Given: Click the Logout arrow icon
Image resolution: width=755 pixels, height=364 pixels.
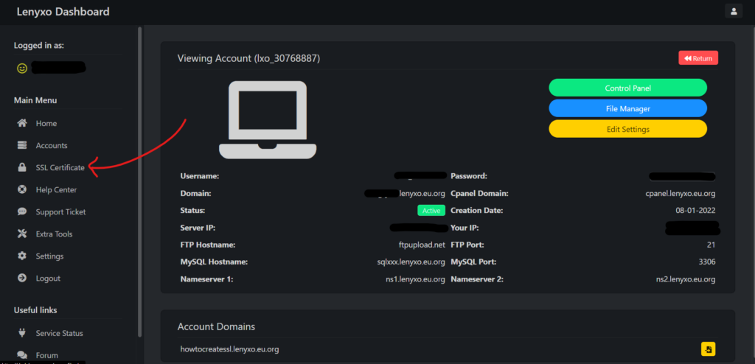Looking at the screenshot, I should tap(22, 279).
